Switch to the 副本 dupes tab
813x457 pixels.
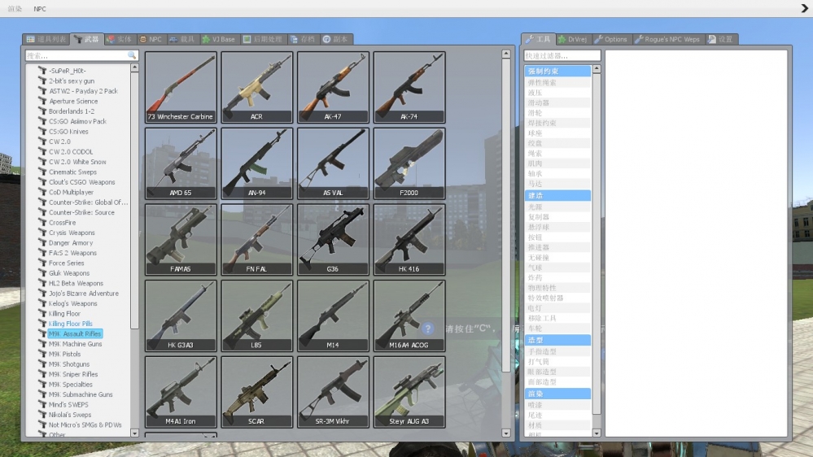(x=335, y=39)
